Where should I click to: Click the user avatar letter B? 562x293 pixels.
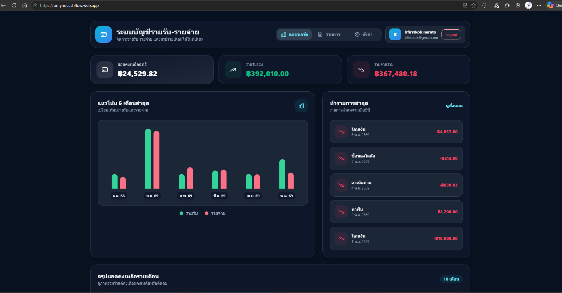pyautogui.click(x=395, y=34)
